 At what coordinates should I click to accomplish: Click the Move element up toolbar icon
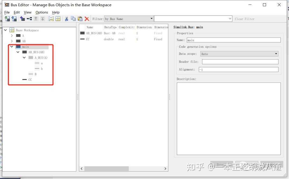[36, 19]
